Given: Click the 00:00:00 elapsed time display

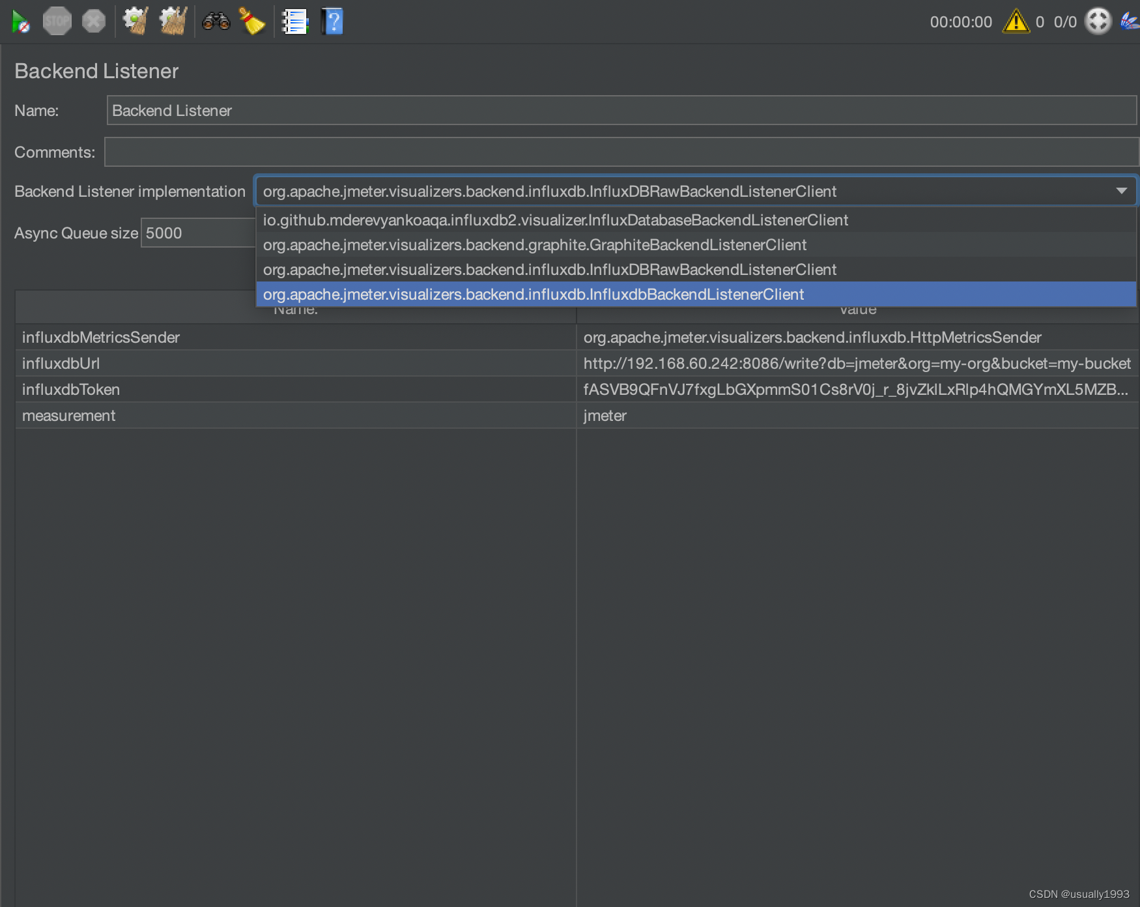Looking at the screenshot, I should tap(961, 22).
